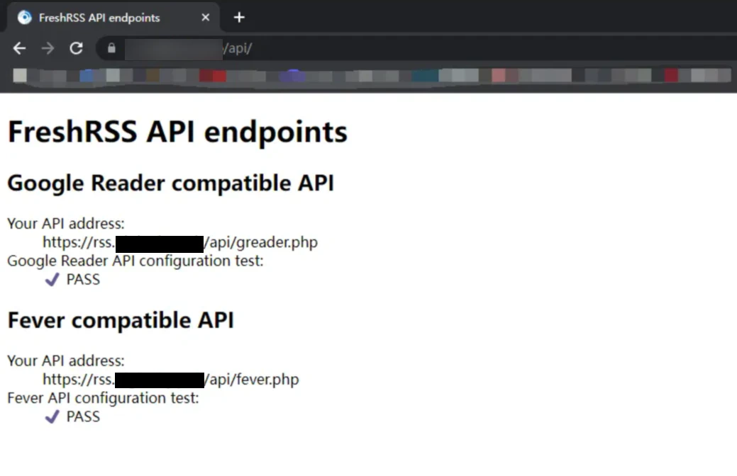Click the red bookmark in the bookmarks bar
Viewport: 737px width, 476px height.
tap(212, 75)
